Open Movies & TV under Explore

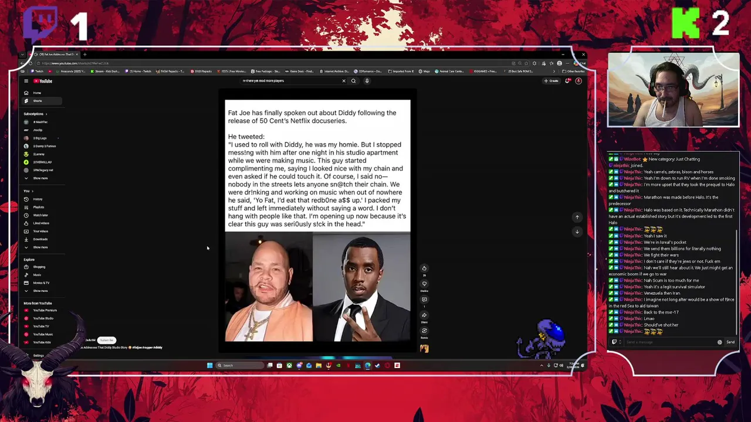42,283
